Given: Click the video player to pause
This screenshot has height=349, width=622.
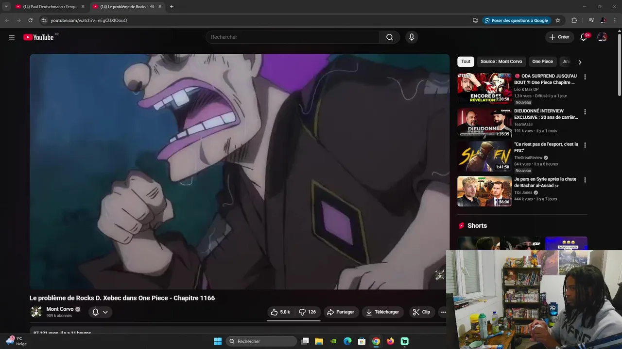Looking at the screenshot, I should (x=240, y=172).
